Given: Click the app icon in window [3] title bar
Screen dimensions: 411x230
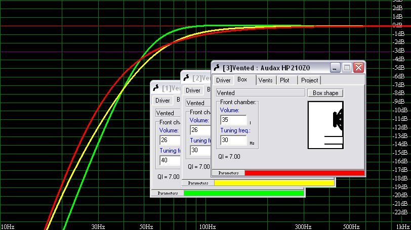Looking at the screenshot, I should coord(217,68).
